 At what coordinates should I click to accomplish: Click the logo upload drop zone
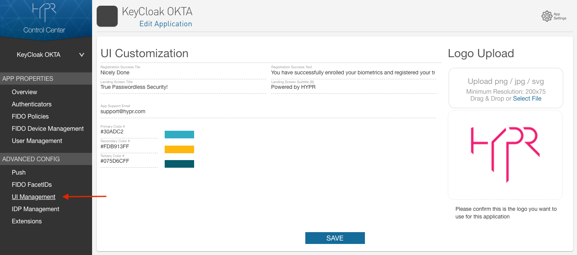[506, 88]
